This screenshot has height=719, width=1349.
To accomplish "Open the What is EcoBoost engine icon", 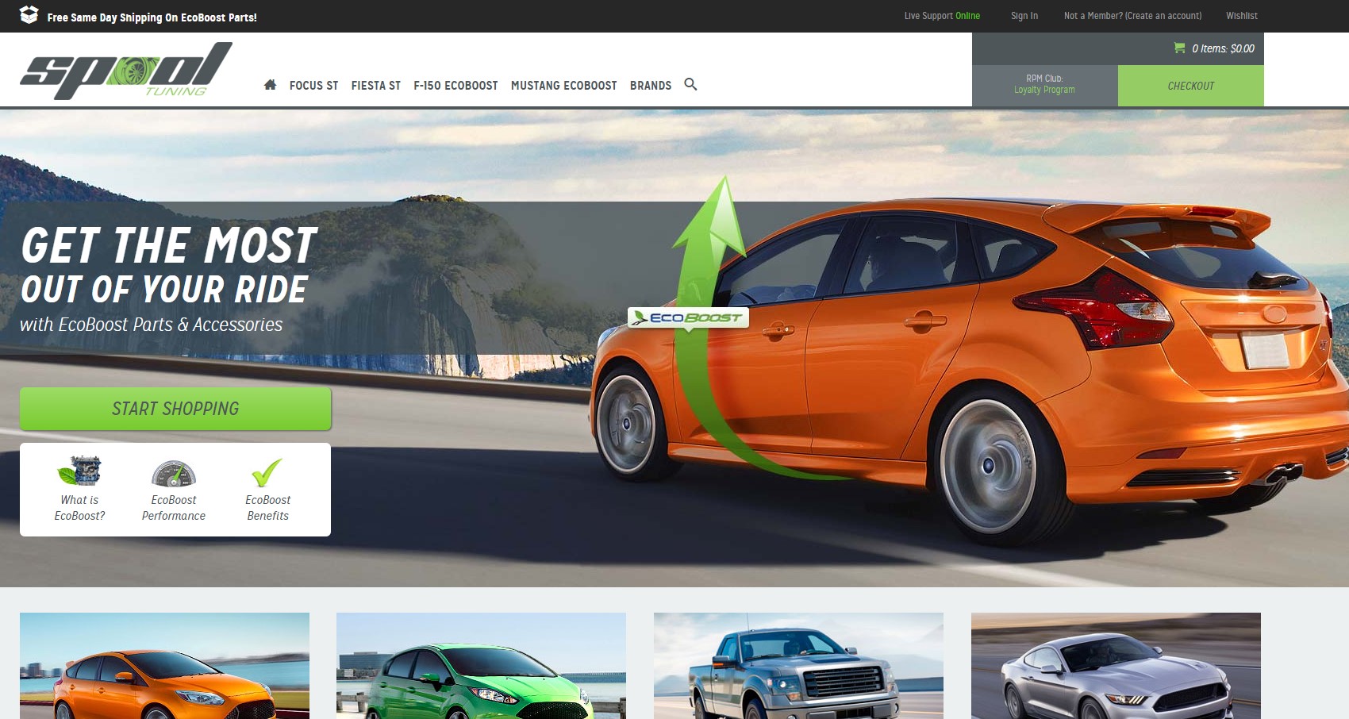I will click(79, 471).
